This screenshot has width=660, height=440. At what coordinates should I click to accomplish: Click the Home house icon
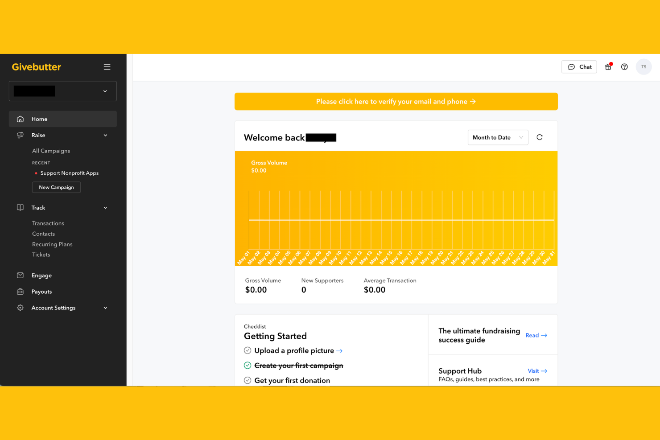pos(20,119)
